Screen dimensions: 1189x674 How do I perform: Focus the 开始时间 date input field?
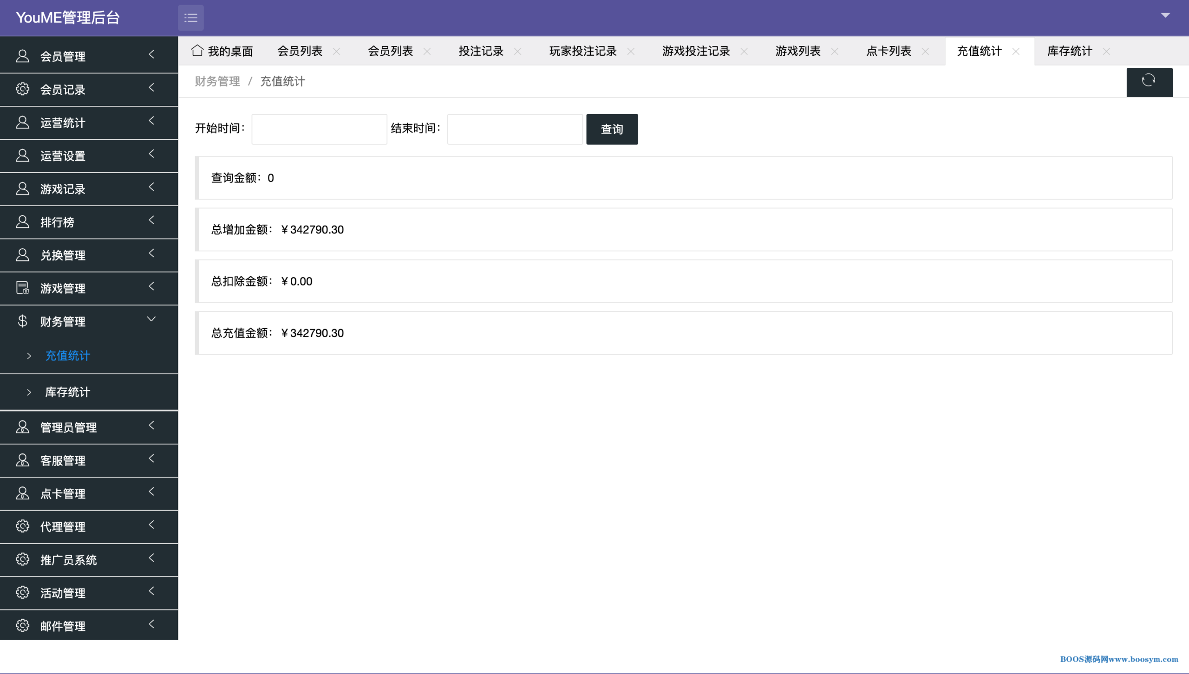(x=319, y=129)
